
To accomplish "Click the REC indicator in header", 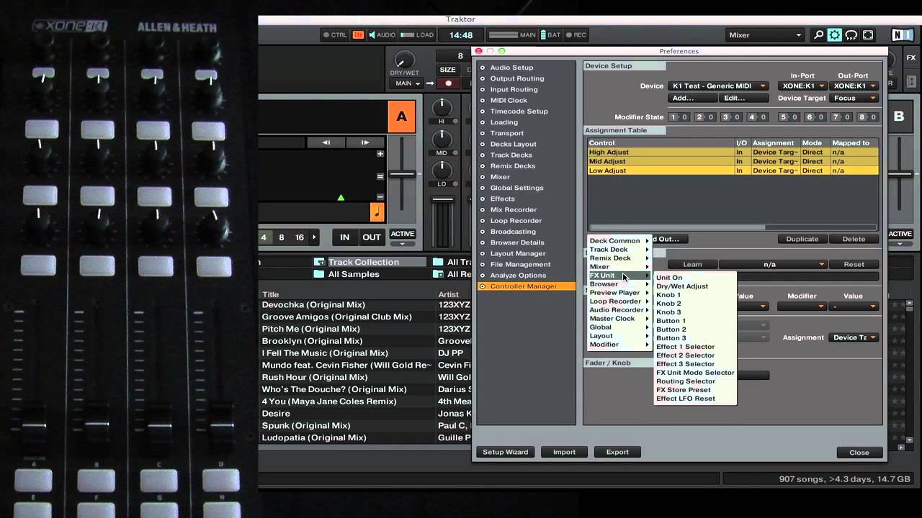I will pos(576,35).
